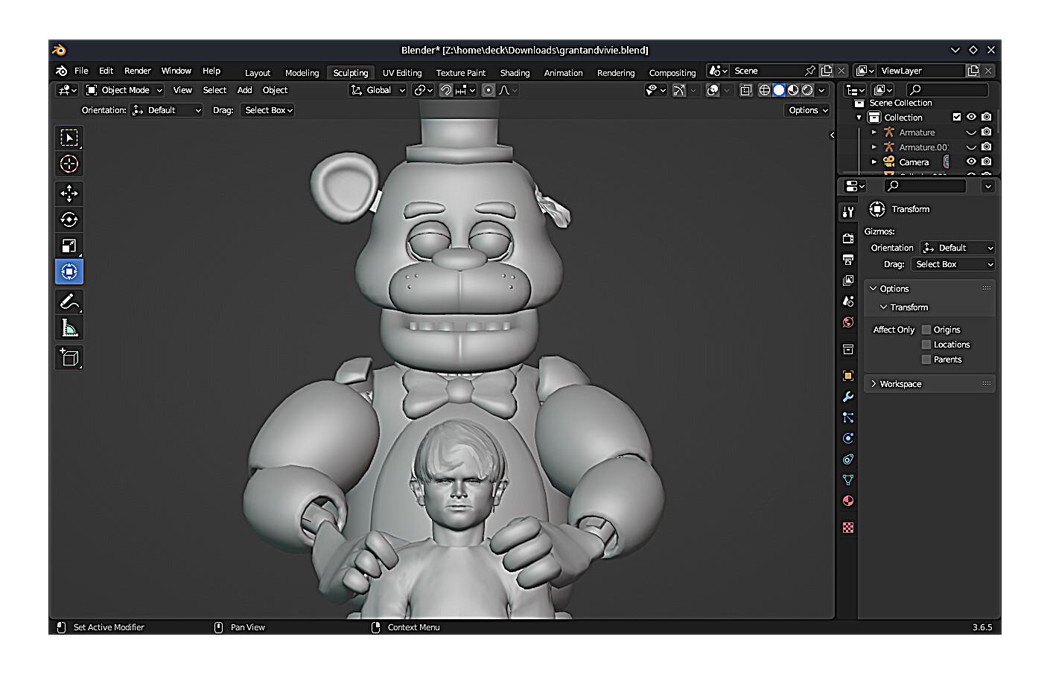
Task: Open the World properties tab
Action: point(847,322)
